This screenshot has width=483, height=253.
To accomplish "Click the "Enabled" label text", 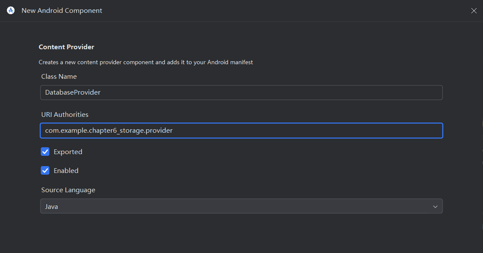I will coord(66,171).
